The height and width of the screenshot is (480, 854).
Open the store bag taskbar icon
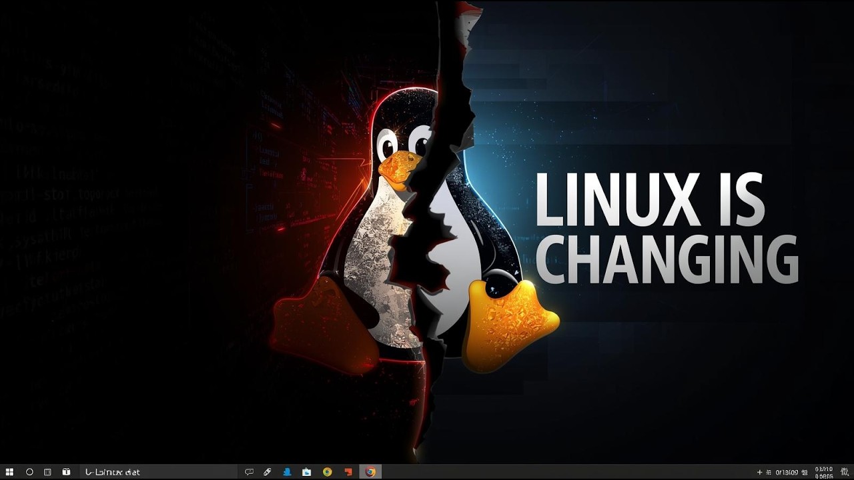pos(306,472)
